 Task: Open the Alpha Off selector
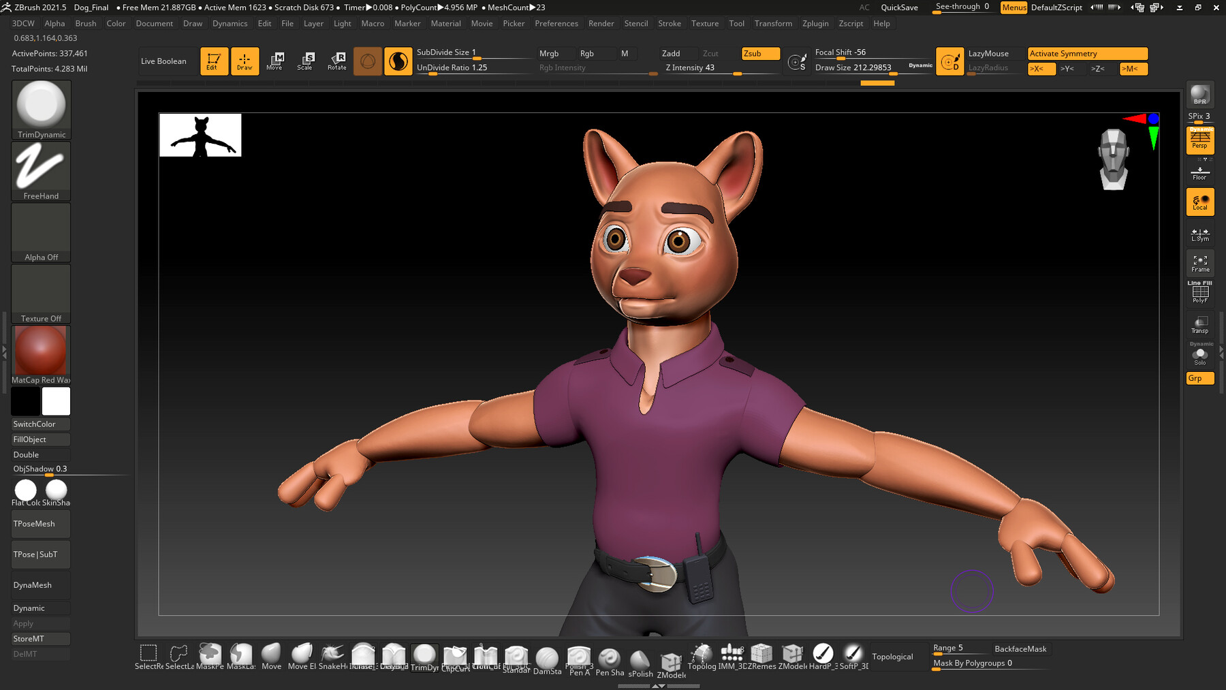41,232
